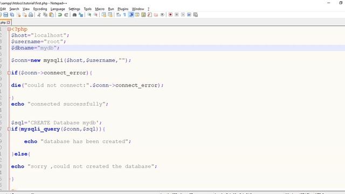345x194 pixels.
Task: Toggle Show All Characters pilcrow icon
Action: pos(125,15)
